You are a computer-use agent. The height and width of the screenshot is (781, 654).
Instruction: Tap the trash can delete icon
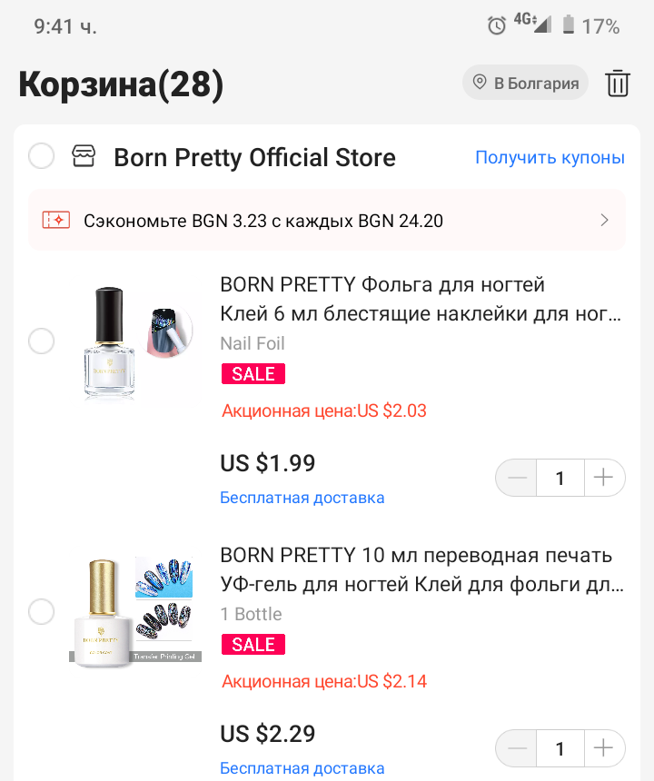618,83
